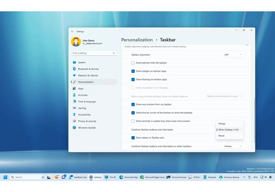Click the Find a setting field

tap(94, 53)
